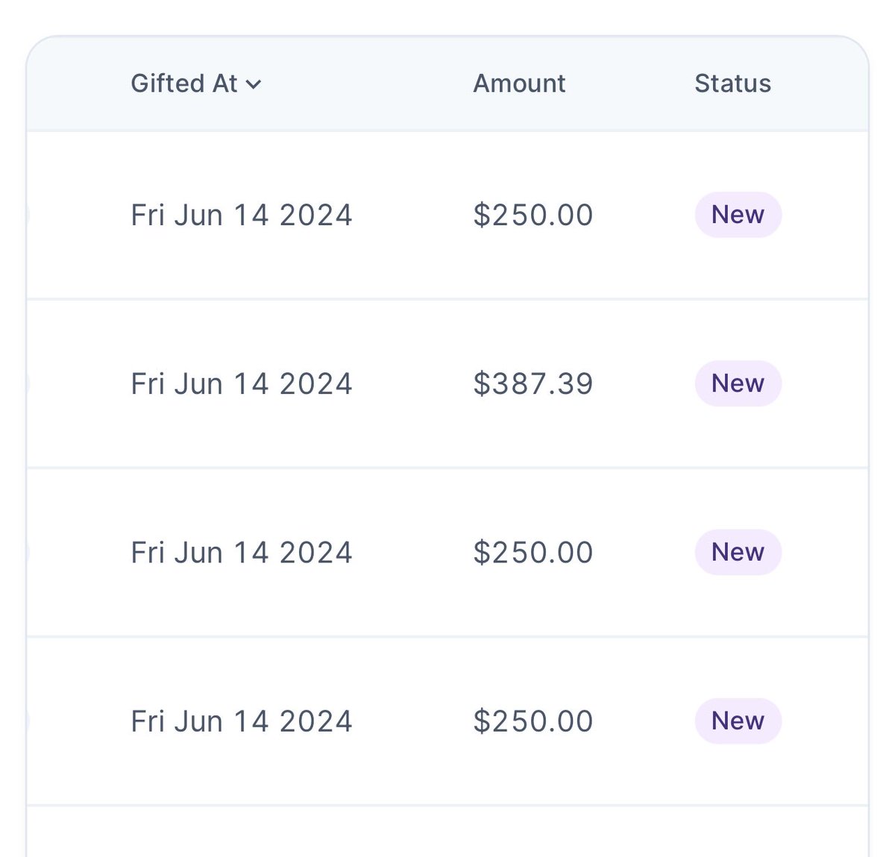Click the New status badge in fourth row
The image size is (895, 857).
tap(738, 721)
